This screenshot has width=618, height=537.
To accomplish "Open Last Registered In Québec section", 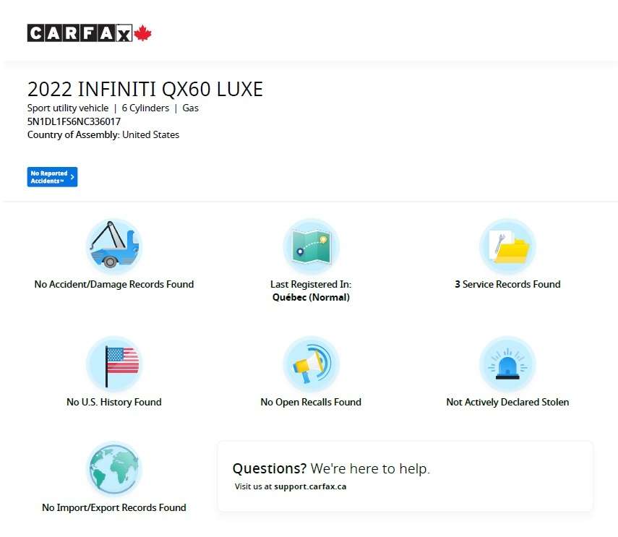I will click(x=311, y=291).
